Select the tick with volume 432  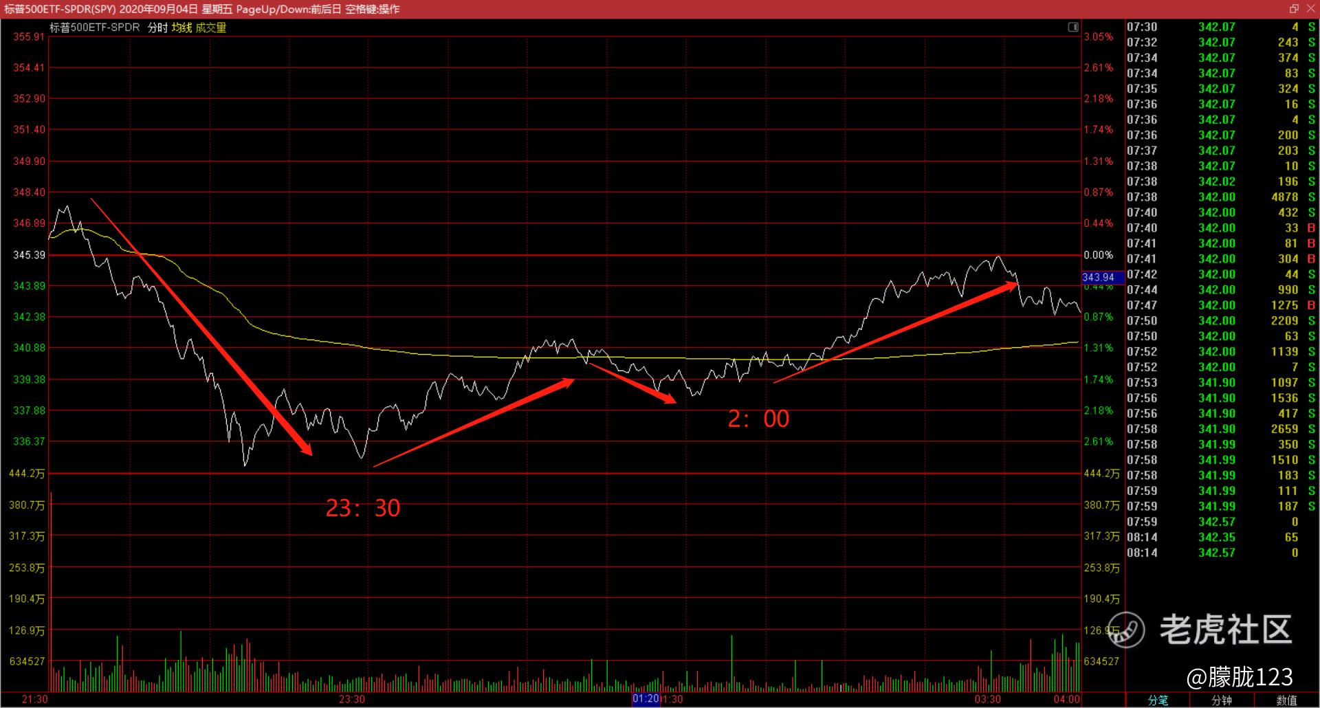pos(1221,212)
